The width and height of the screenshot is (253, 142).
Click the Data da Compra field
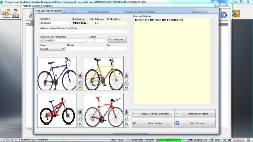coord(97,23)
